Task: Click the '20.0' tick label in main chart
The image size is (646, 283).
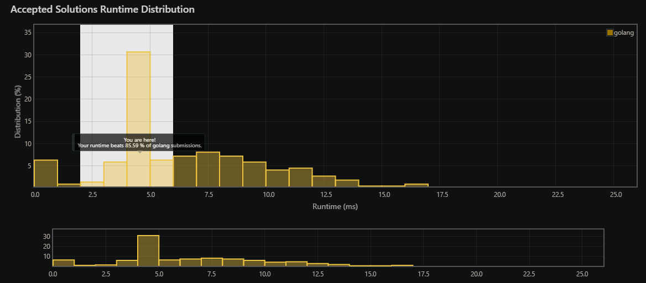Action: pos(499,194)
